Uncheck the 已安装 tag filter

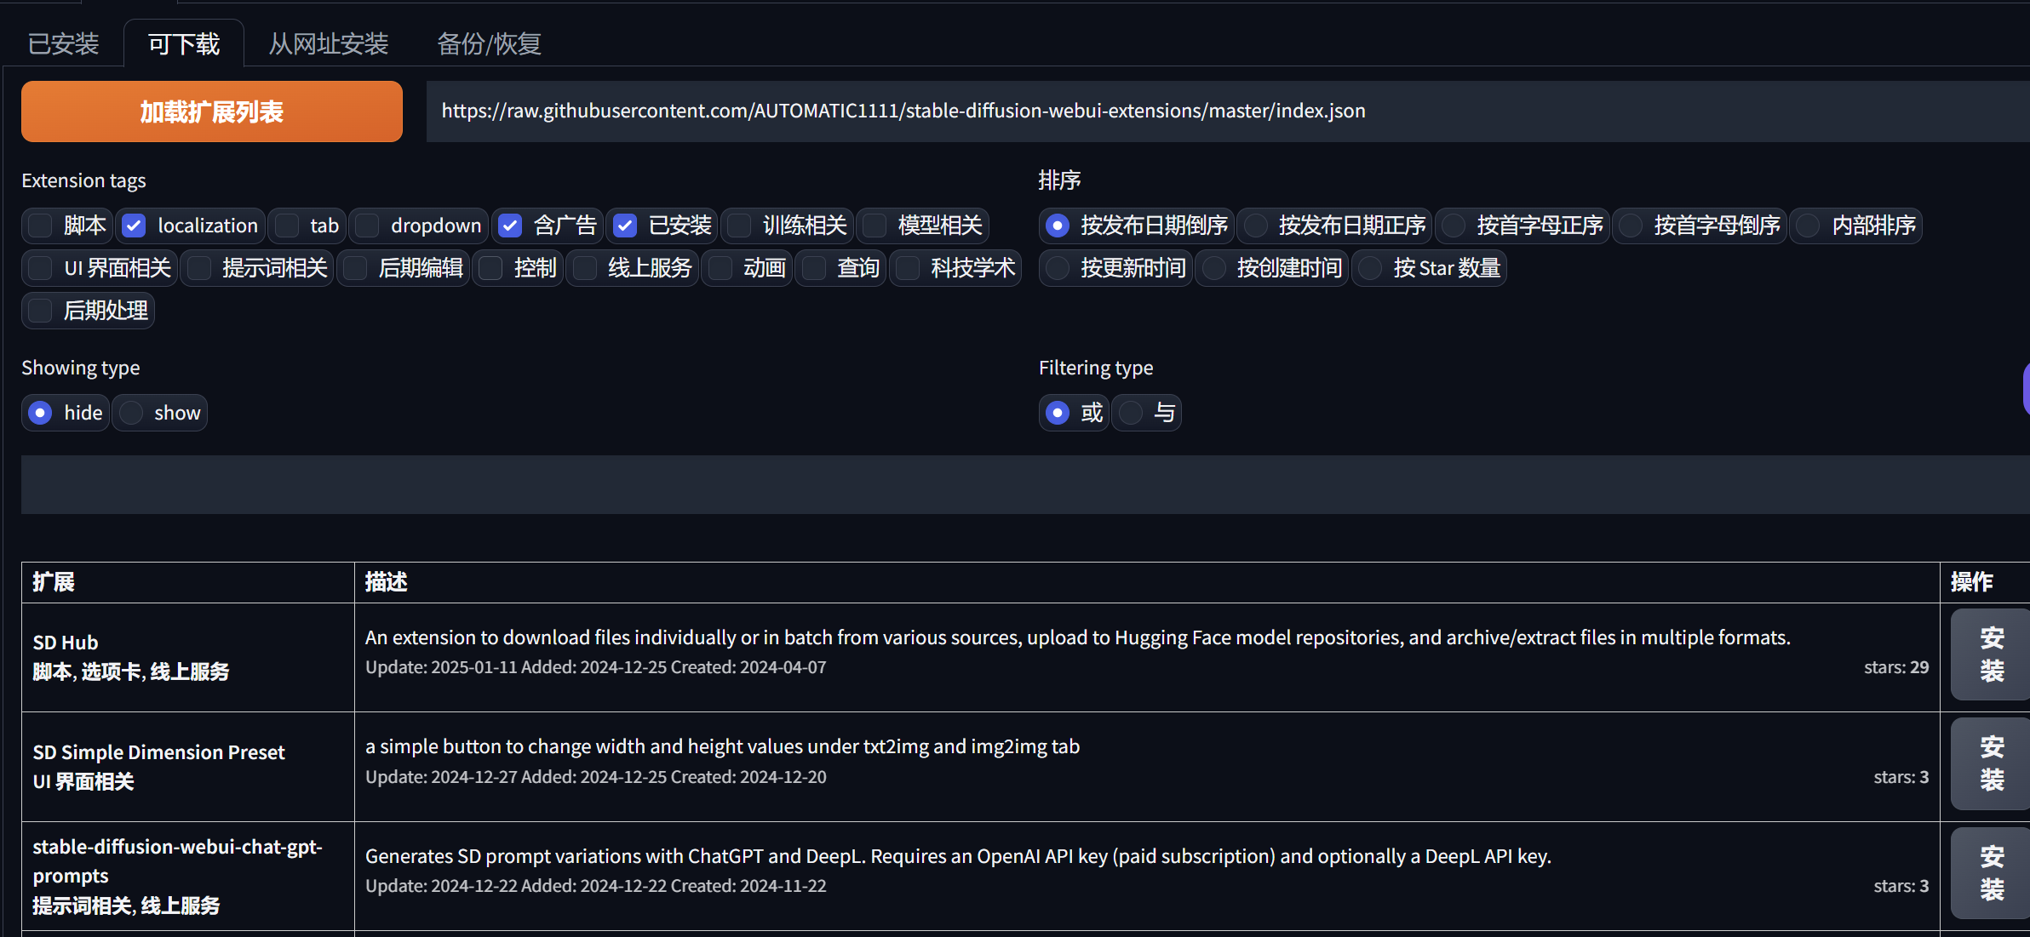pyautogui.click(x=625, y=226)
